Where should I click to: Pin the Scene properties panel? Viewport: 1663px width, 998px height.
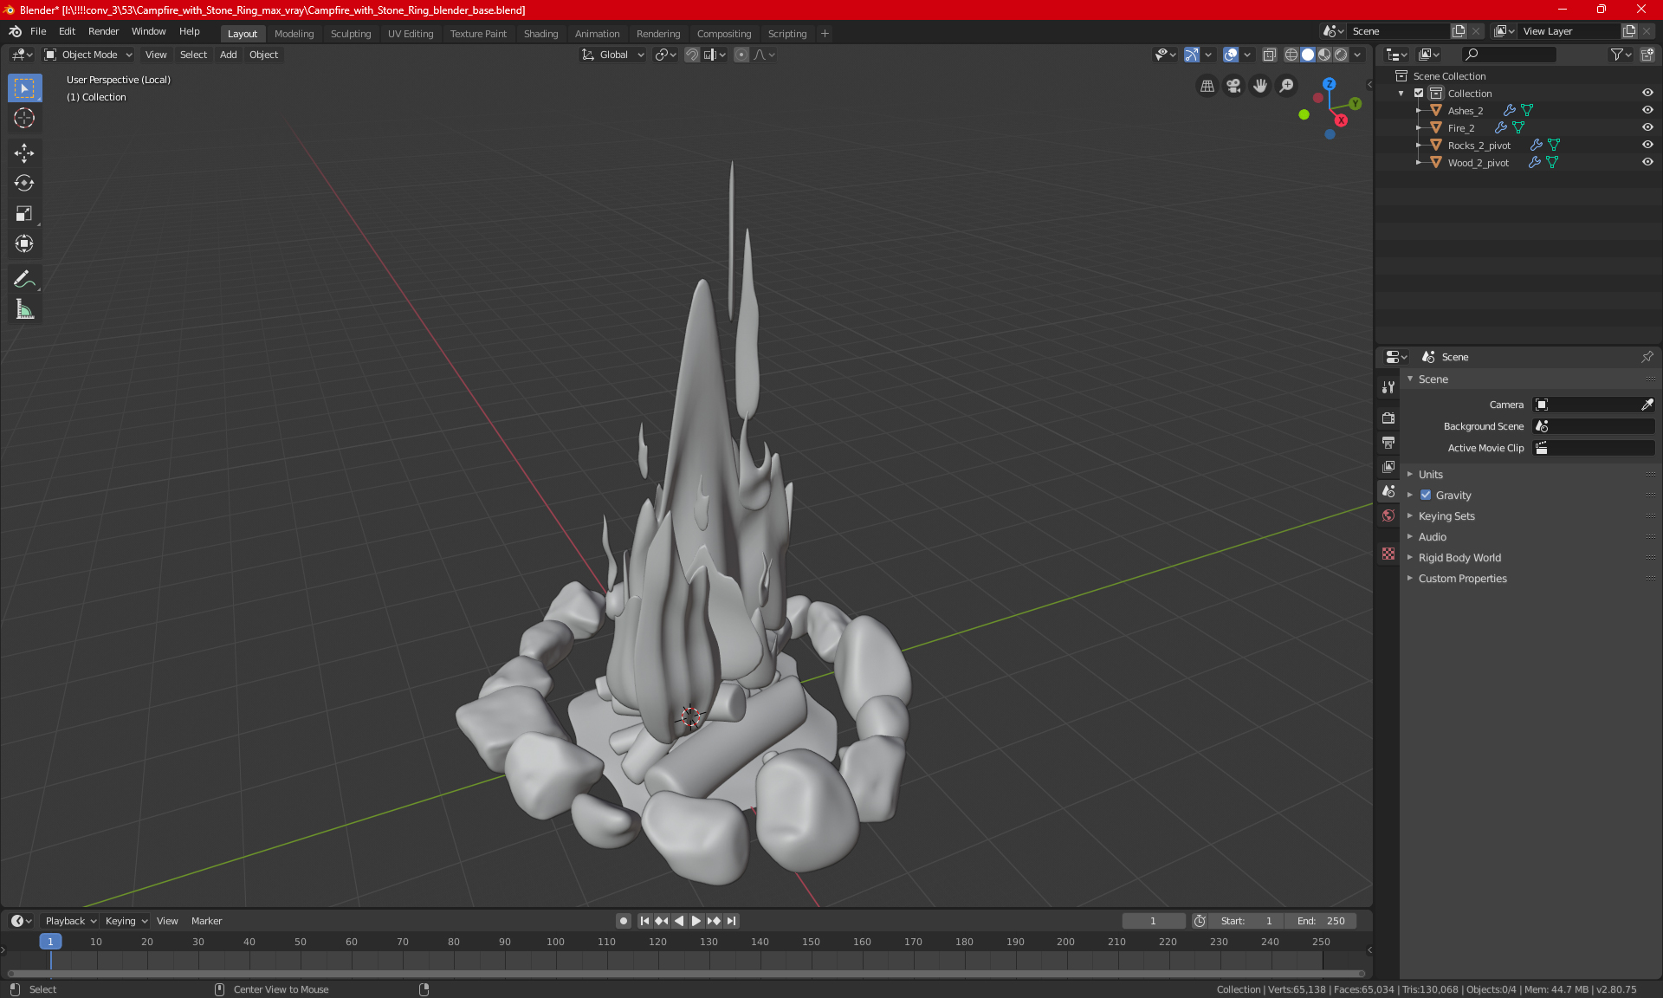1647,357
